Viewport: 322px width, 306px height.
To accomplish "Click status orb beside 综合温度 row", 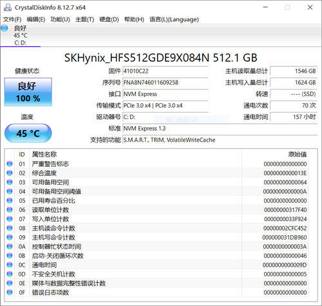I will [10, 173].
